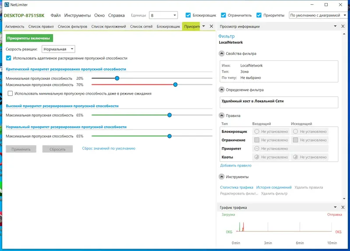Switch to the Блокировщик tab

168,26
